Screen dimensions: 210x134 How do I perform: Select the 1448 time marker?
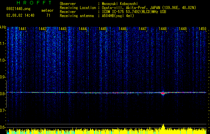pos(163,29)
